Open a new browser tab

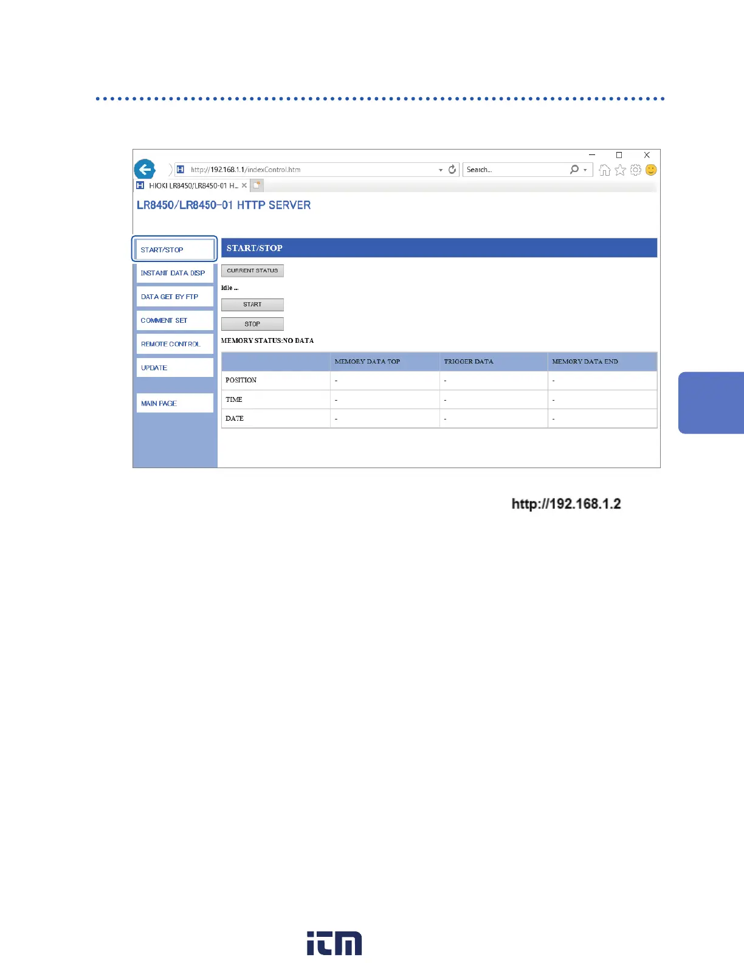tap(257, 185)
